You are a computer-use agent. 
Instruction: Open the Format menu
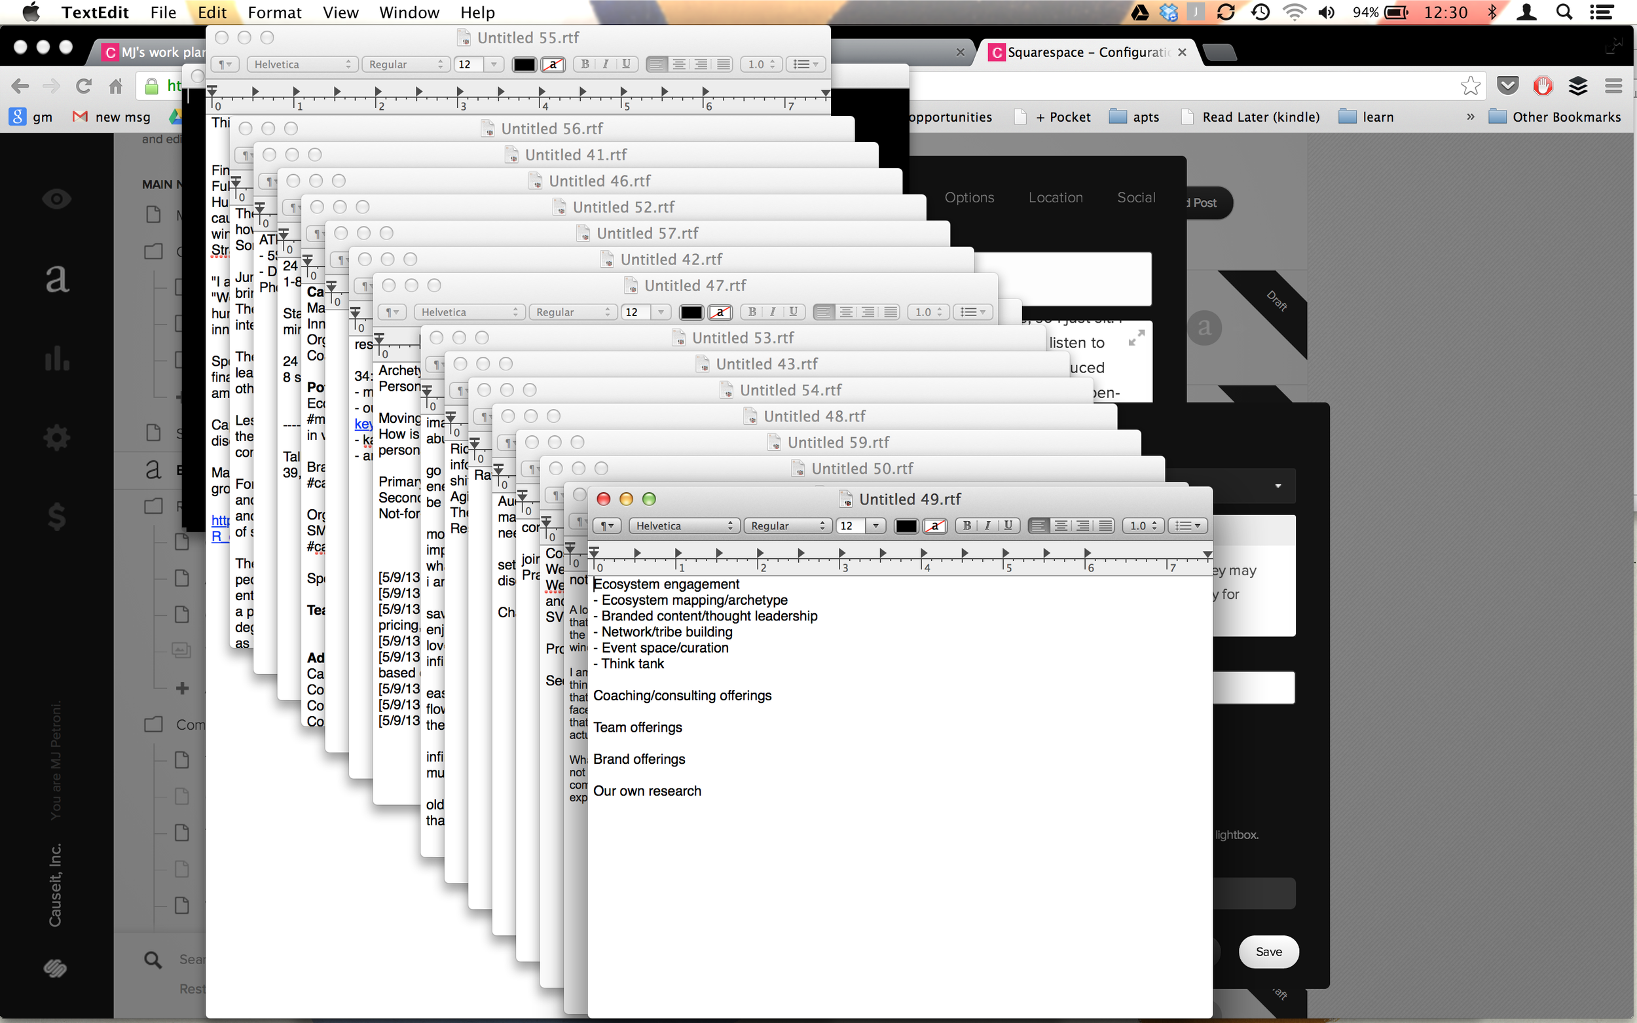(274, 12)
